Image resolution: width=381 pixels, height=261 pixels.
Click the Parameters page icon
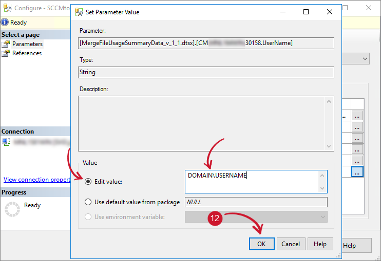[x=6, y=44]
